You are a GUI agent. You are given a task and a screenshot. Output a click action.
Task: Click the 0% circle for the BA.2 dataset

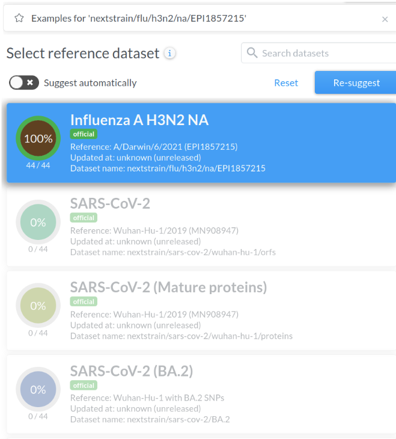pos(38,389)
